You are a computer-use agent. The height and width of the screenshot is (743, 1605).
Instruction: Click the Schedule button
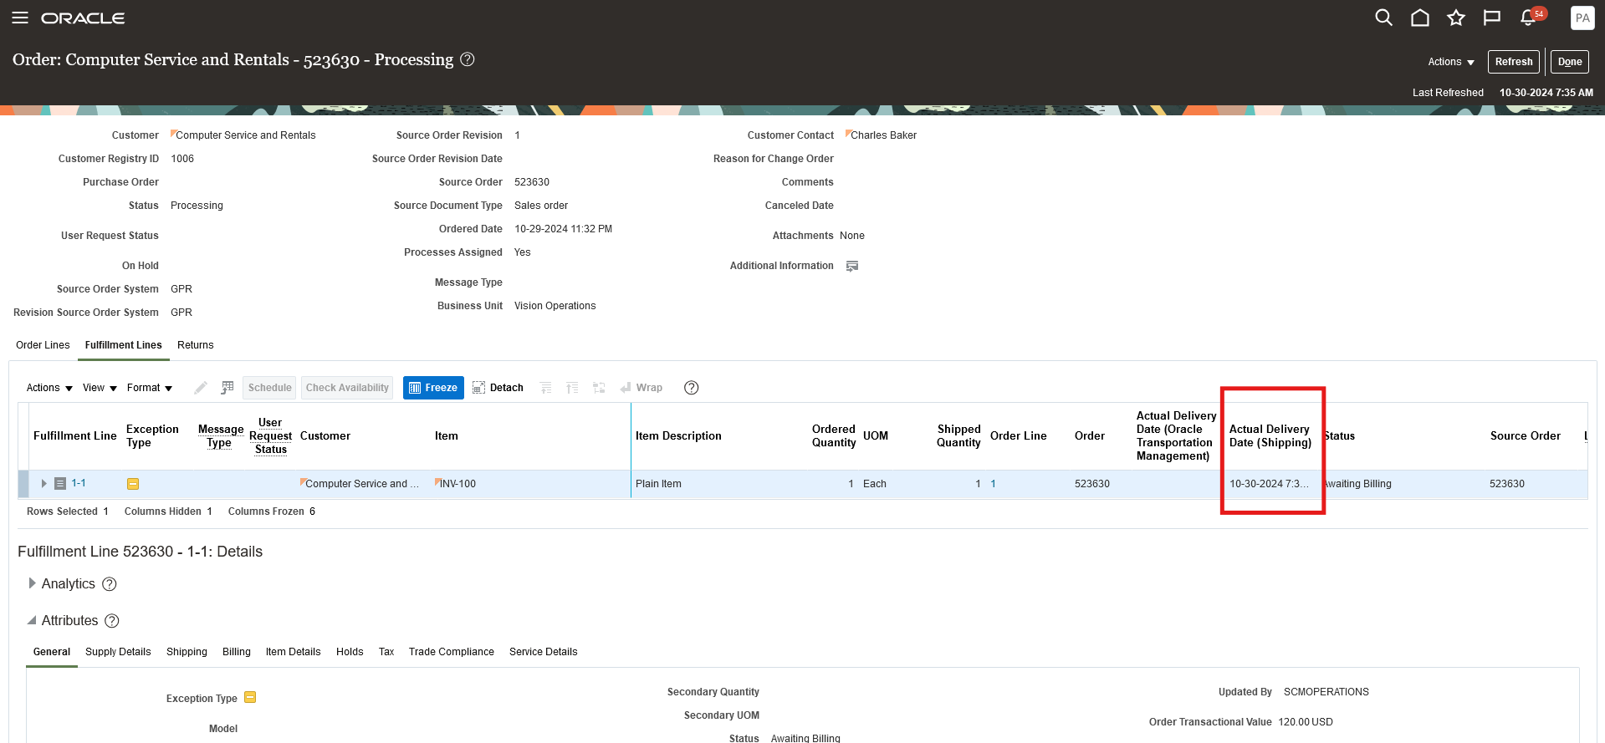point(269,388)
